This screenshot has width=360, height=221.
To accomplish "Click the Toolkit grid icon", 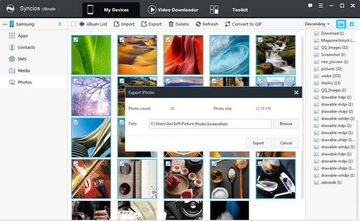I will click(214, 10).
